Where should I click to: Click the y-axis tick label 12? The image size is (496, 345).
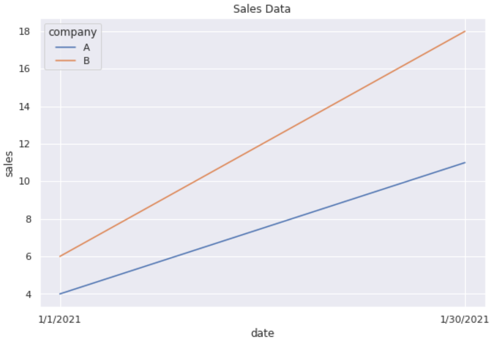25,144
